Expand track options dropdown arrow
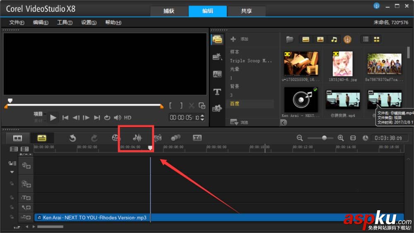 tap(12, 172)
